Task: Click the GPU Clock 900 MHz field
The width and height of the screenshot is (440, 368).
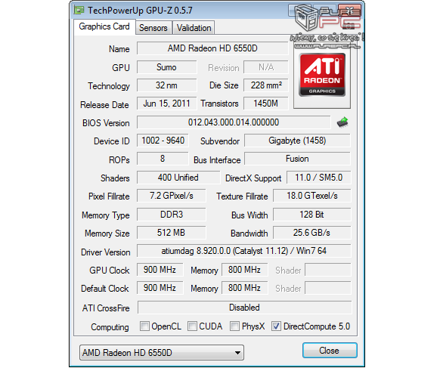Action: (x=160, y=270)
